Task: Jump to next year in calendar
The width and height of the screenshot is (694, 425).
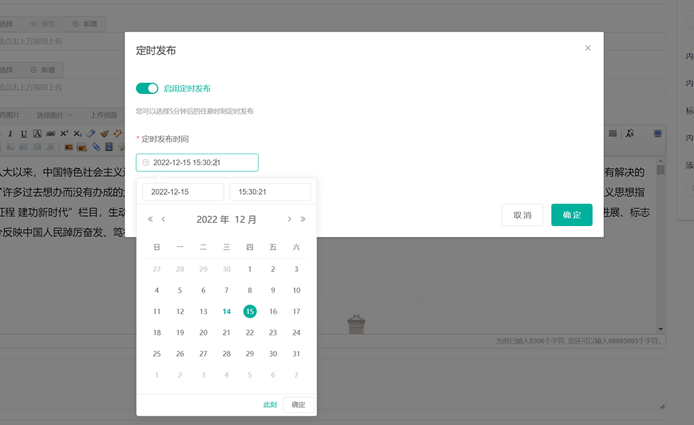Action: click(x=303, y=219)
